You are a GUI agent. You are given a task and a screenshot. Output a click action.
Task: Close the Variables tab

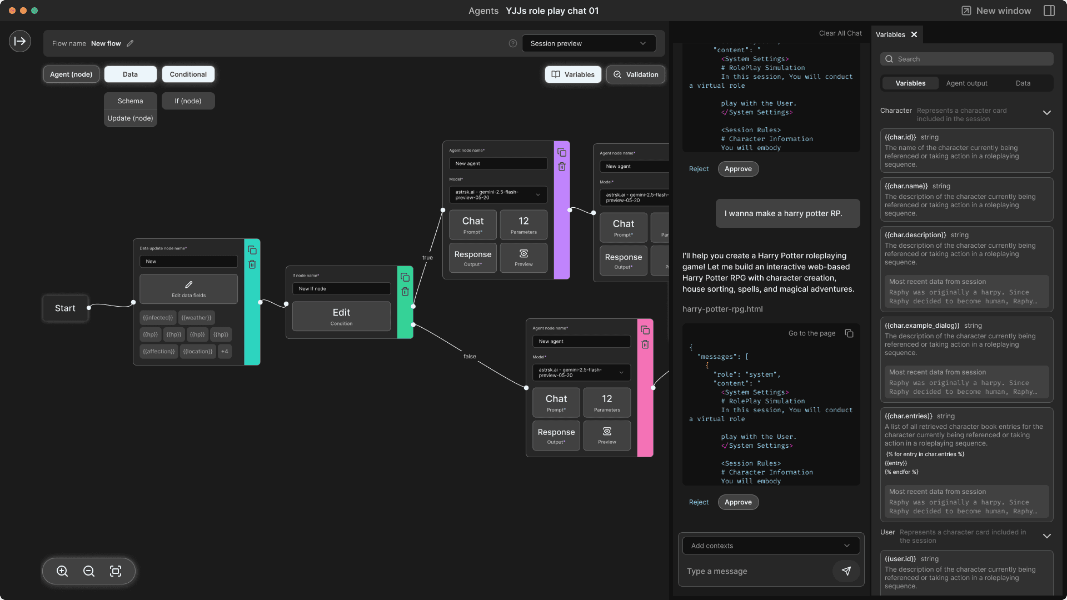(x=914, y=34)
